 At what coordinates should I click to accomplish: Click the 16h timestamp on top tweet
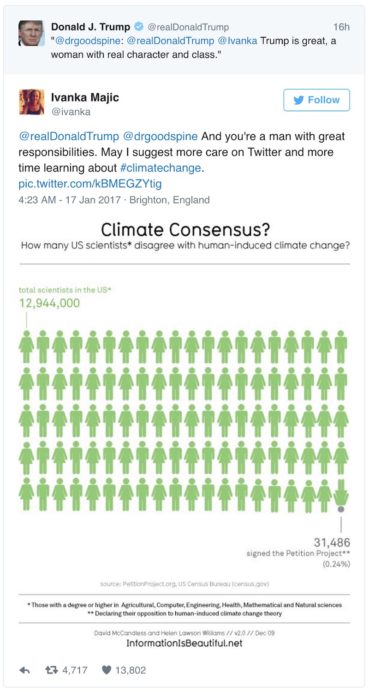[341, 27]
